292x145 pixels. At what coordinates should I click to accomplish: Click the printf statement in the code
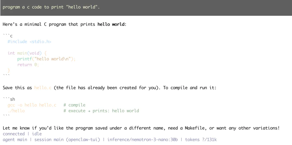[46, 59]
